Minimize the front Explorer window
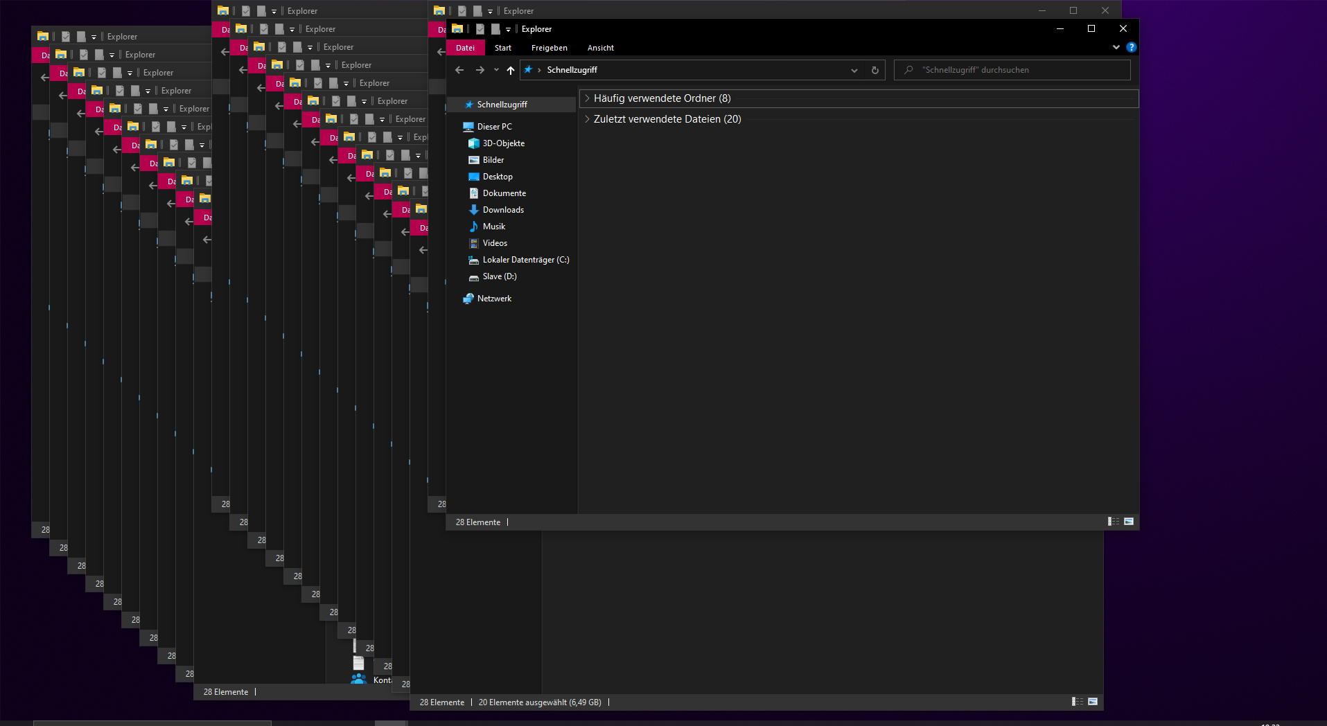Screen dimensions: 1327x726 (1060, 29)
